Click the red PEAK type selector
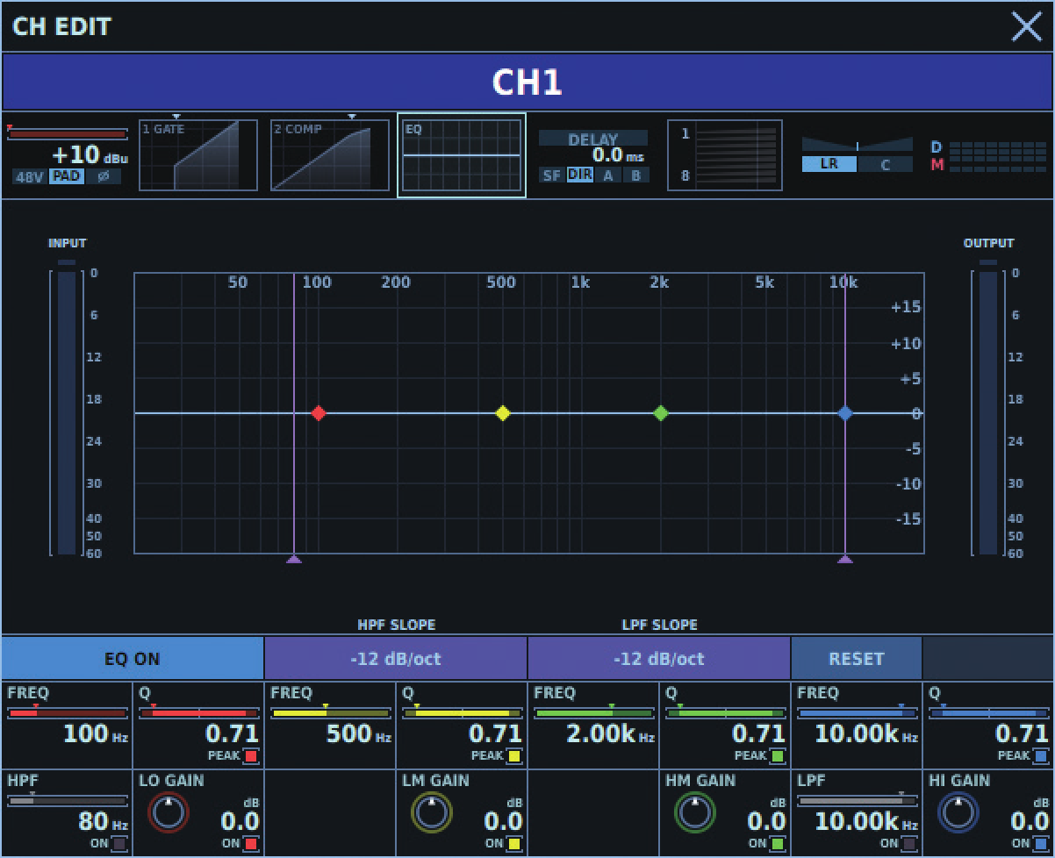 coord(251,755)
